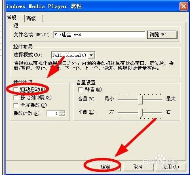
Task: Toggle the 按比例伸展 checkbox
Action: pos(16,98)
